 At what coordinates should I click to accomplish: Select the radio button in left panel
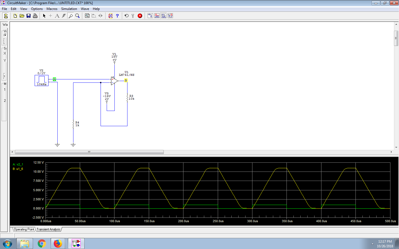coord(5,35)
